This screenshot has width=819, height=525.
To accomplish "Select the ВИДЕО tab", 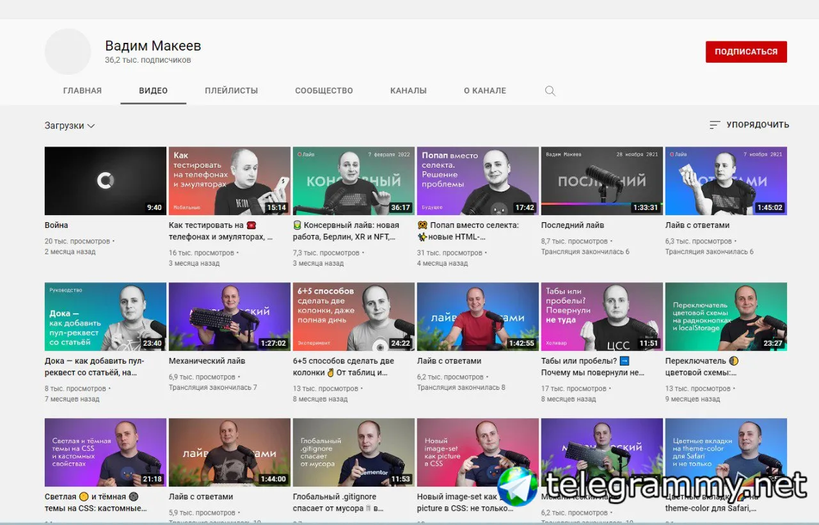I will [x=154, y=91].
